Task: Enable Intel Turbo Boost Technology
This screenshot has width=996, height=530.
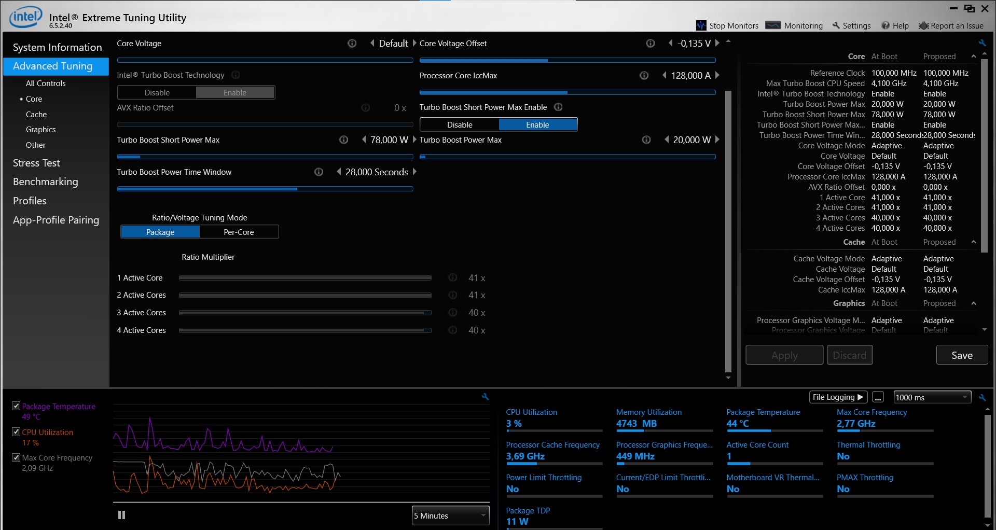Action: 235,93
